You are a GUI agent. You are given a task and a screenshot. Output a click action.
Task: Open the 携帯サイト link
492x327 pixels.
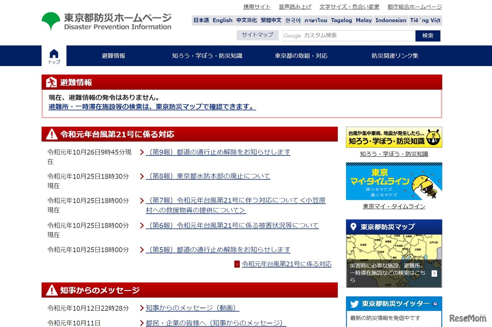click(257, 7)
